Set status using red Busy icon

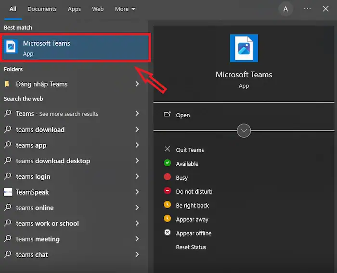(x=168, y=177)
